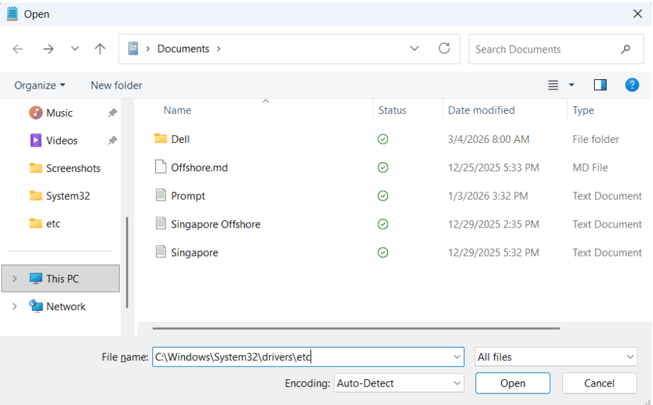Select the Dell folder
This screenshot has height=405, width=653.
[x=180, y=139]
